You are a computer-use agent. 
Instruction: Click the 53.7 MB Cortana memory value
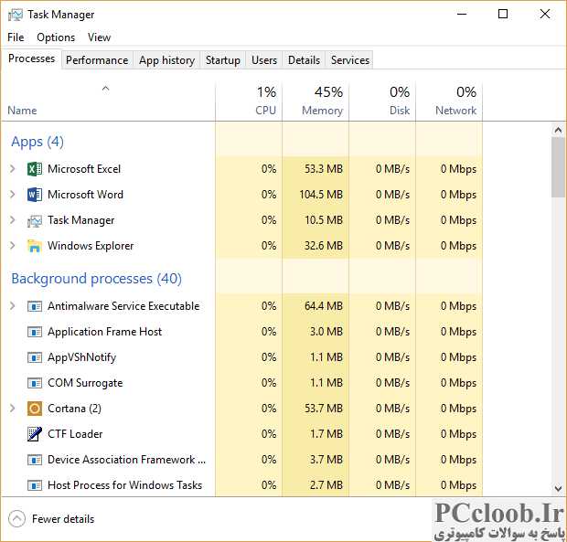pyautogui.click(x=323, y=409)
